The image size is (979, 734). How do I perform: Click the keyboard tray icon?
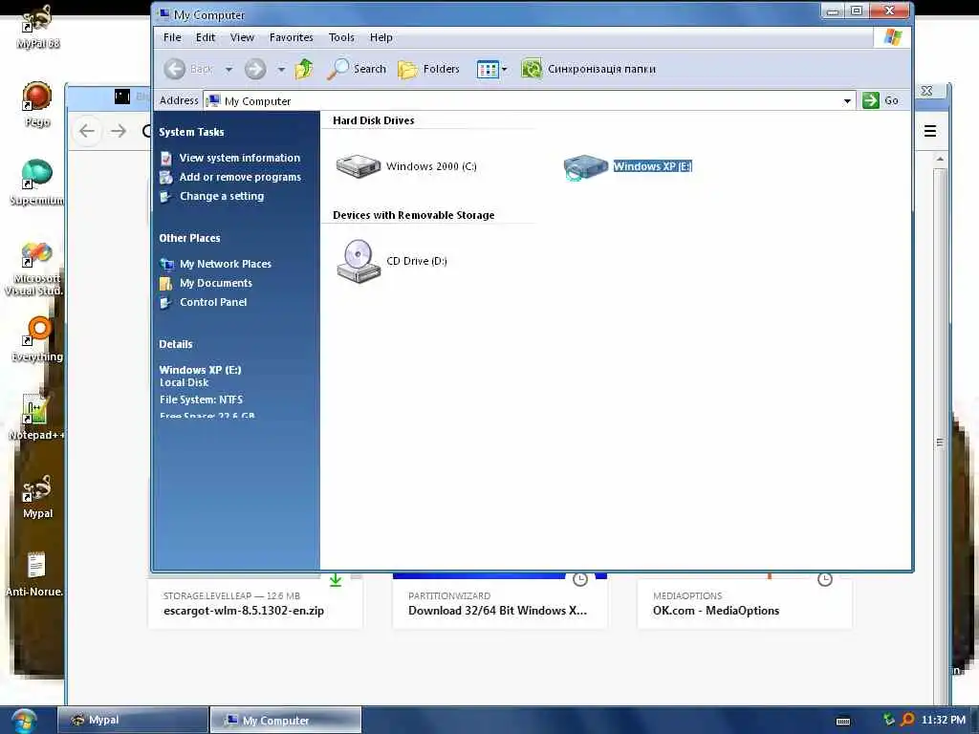point(843,721)
